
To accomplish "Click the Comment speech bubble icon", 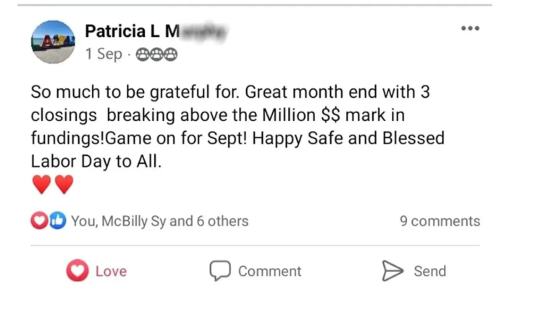I will 219,271.
